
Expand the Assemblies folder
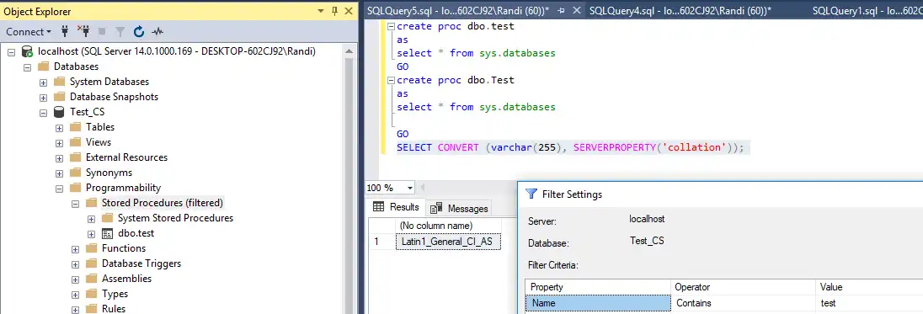pos(75,279)
